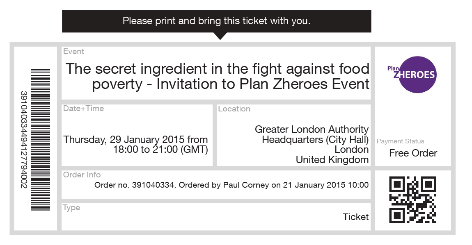Click the Free Order payment status
The image size is (472, 245).
(x=413, y=153)
